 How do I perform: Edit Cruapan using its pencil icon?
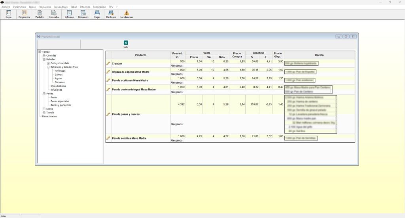tap(108, 63)
